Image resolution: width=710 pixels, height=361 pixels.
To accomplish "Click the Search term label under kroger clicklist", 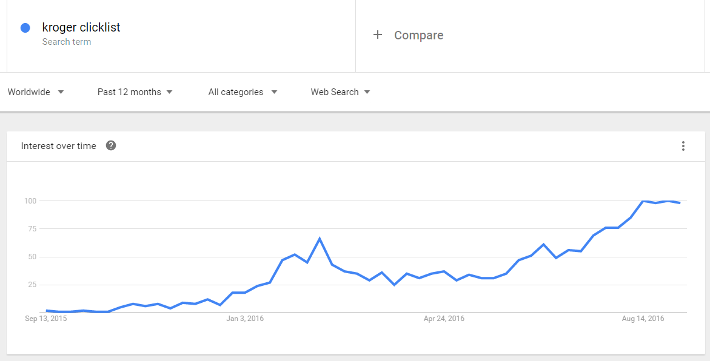I will click(67, 42).
